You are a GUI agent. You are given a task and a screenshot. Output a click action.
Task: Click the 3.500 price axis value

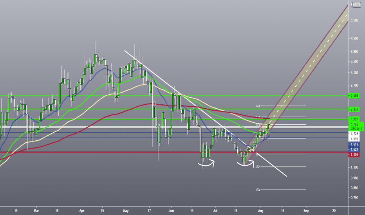click(x=354, y=62)
